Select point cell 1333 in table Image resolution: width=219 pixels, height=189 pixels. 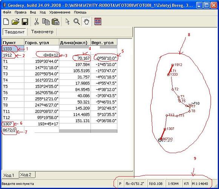click(13, 49)
